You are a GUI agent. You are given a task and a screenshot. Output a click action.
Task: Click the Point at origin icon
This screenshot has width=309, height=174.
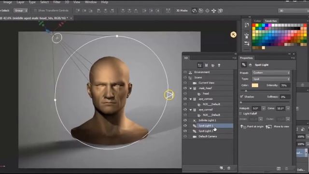pos(243,127)
